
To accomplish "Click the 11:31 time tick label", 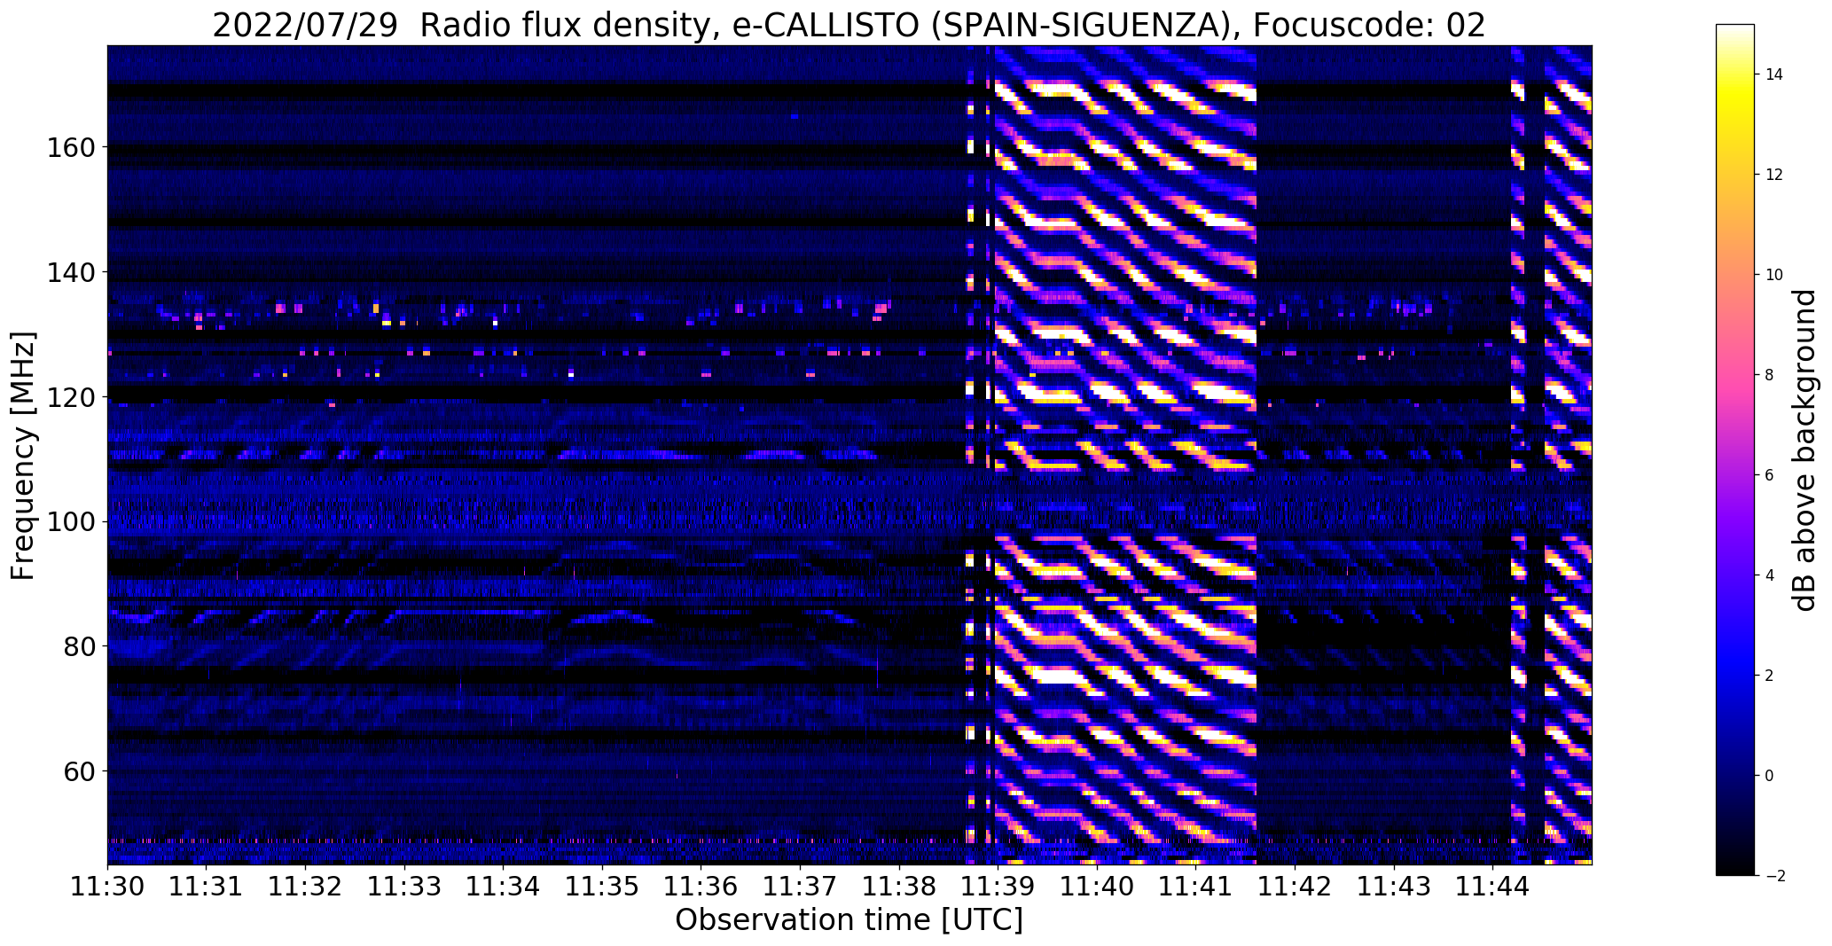I will click(207, 887).
